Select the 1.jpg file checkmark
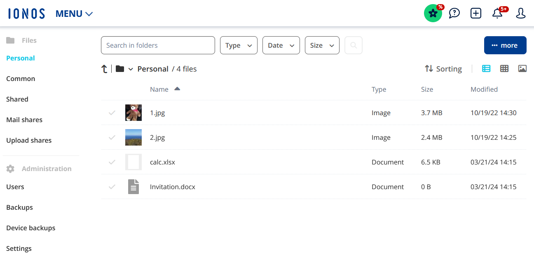Screen dimensions: 534x264 [112, 113]
